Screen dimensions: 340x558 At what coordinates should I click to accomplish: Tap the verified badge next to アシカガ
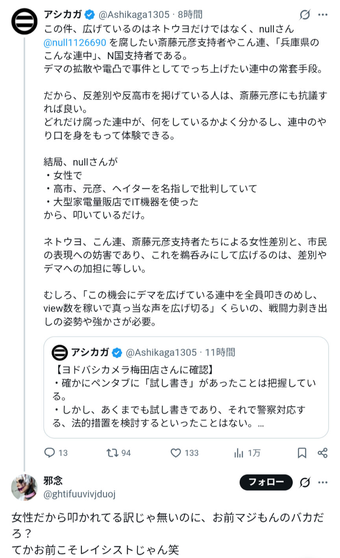tap(90, 15)
